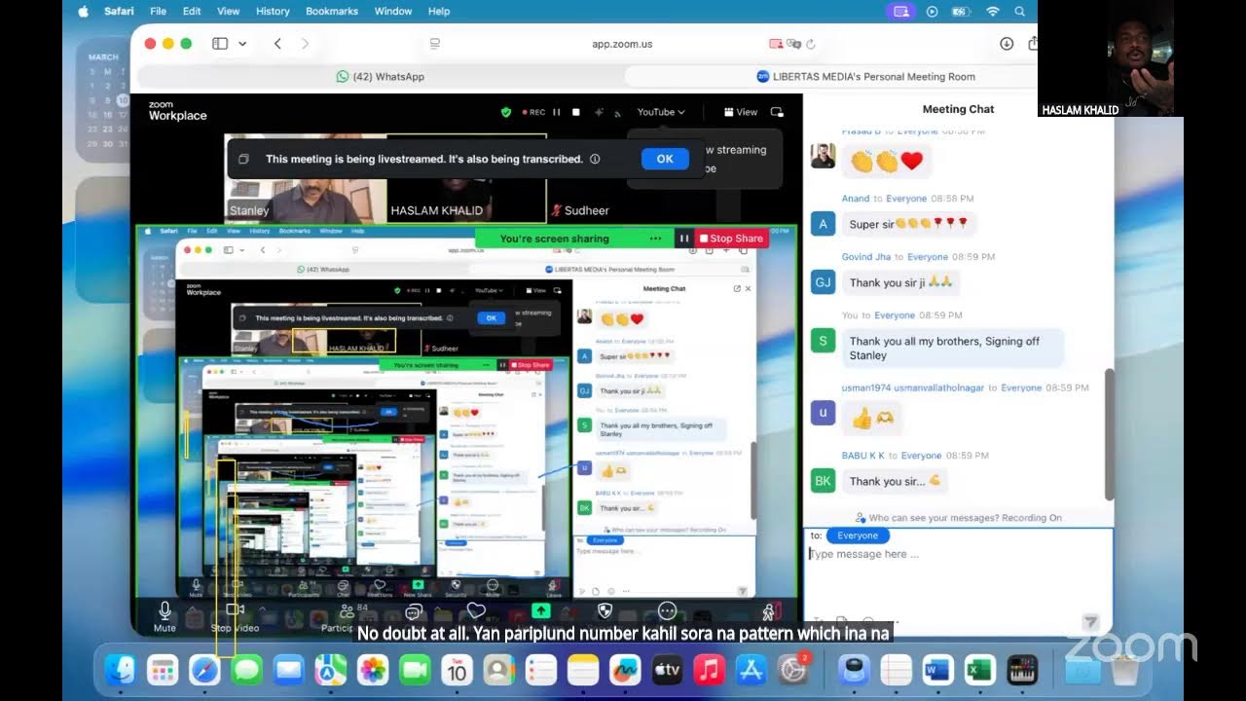Click OK in the nested shared-screen banner

491,317
